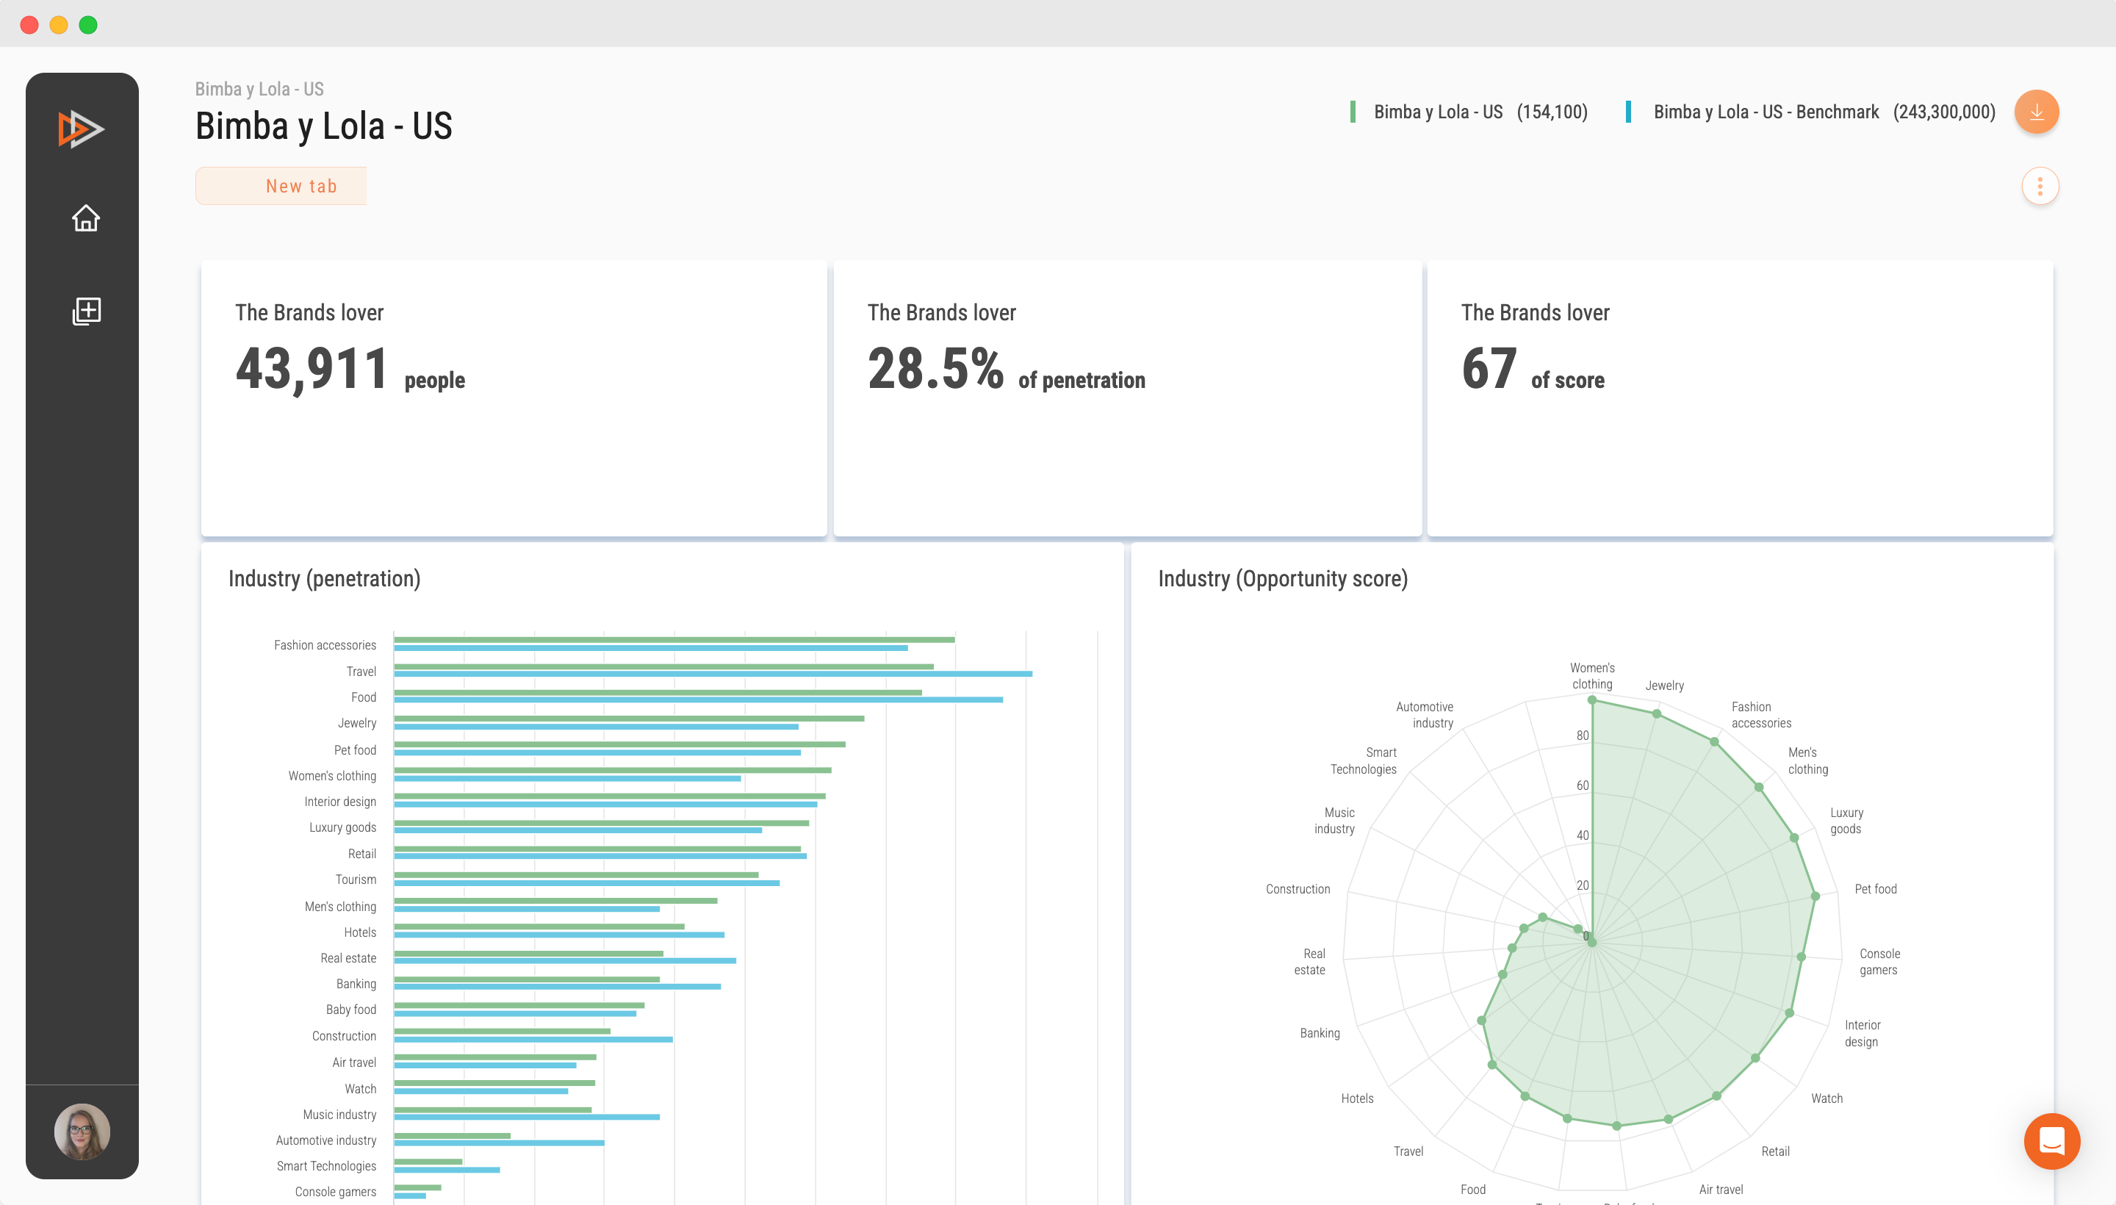Click the Jewelry bar label
This screenshot has width=2116, height=1205.
pos(356,723)
